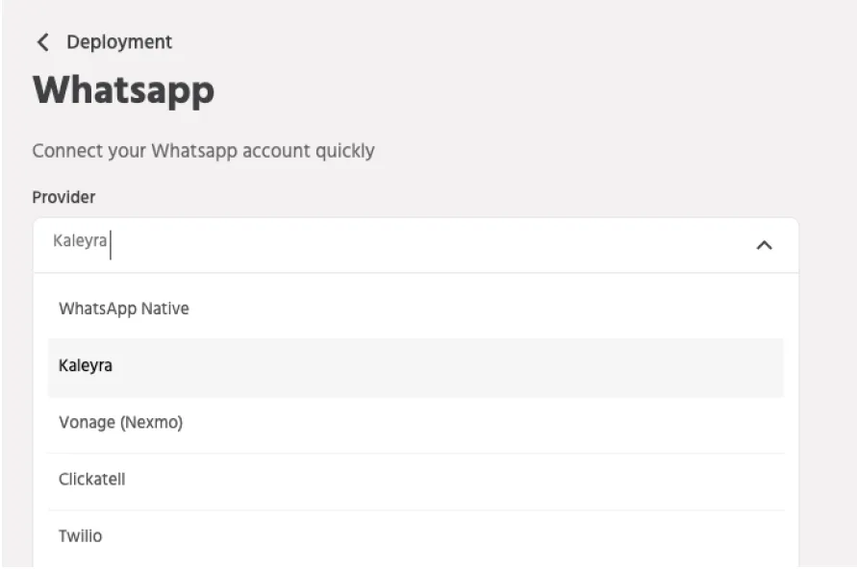Click the empty middle of the Provider combo box
This screenshot has width=857, height=570.
(416, 245)
